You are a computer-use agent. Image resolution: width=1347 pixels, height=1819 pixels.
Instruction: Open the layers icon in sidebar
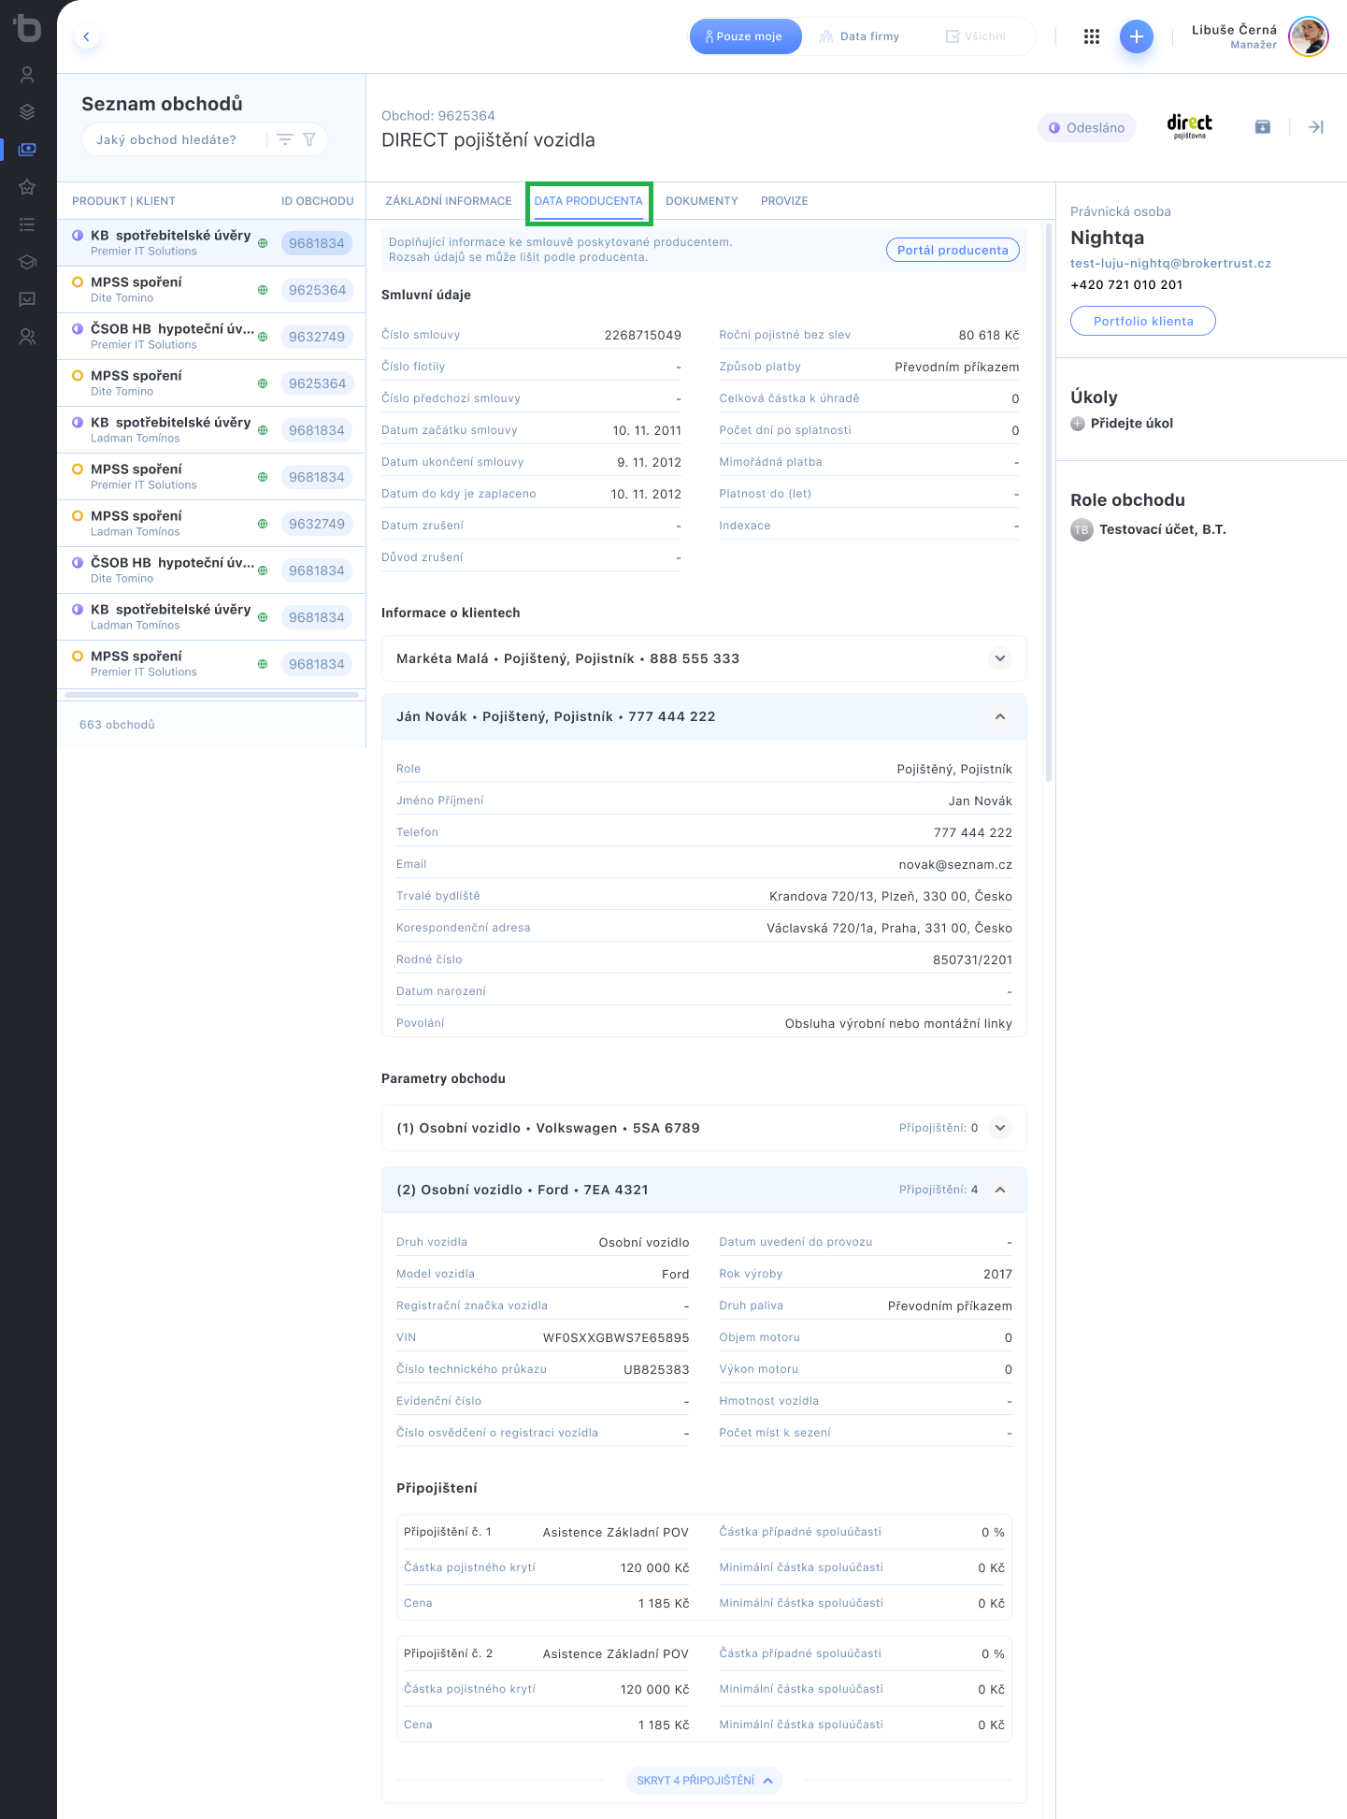(x=27, y=112)
